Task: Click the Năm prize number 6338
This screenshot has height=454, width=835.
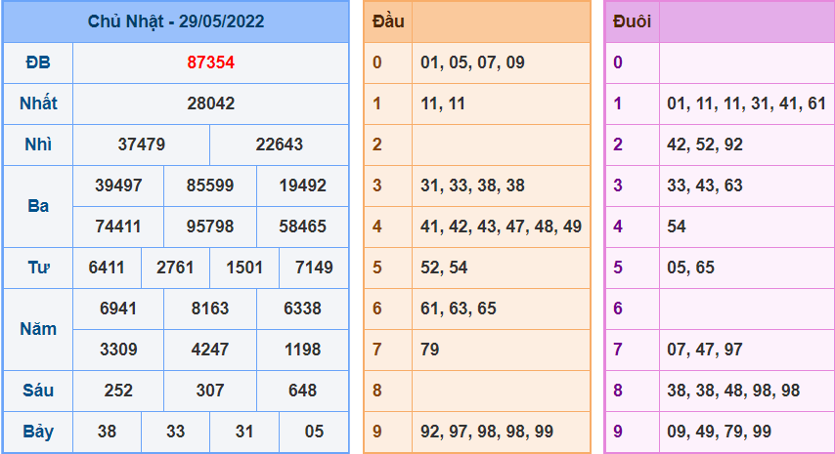Action: (x=302, y=309)
